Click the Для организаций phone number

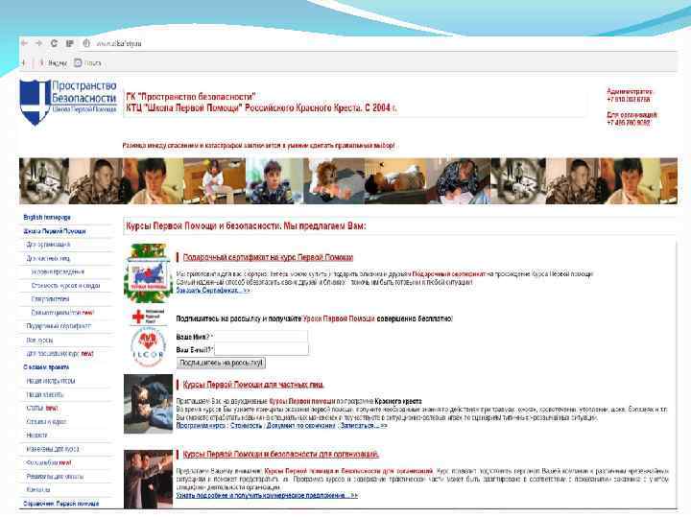629,123
